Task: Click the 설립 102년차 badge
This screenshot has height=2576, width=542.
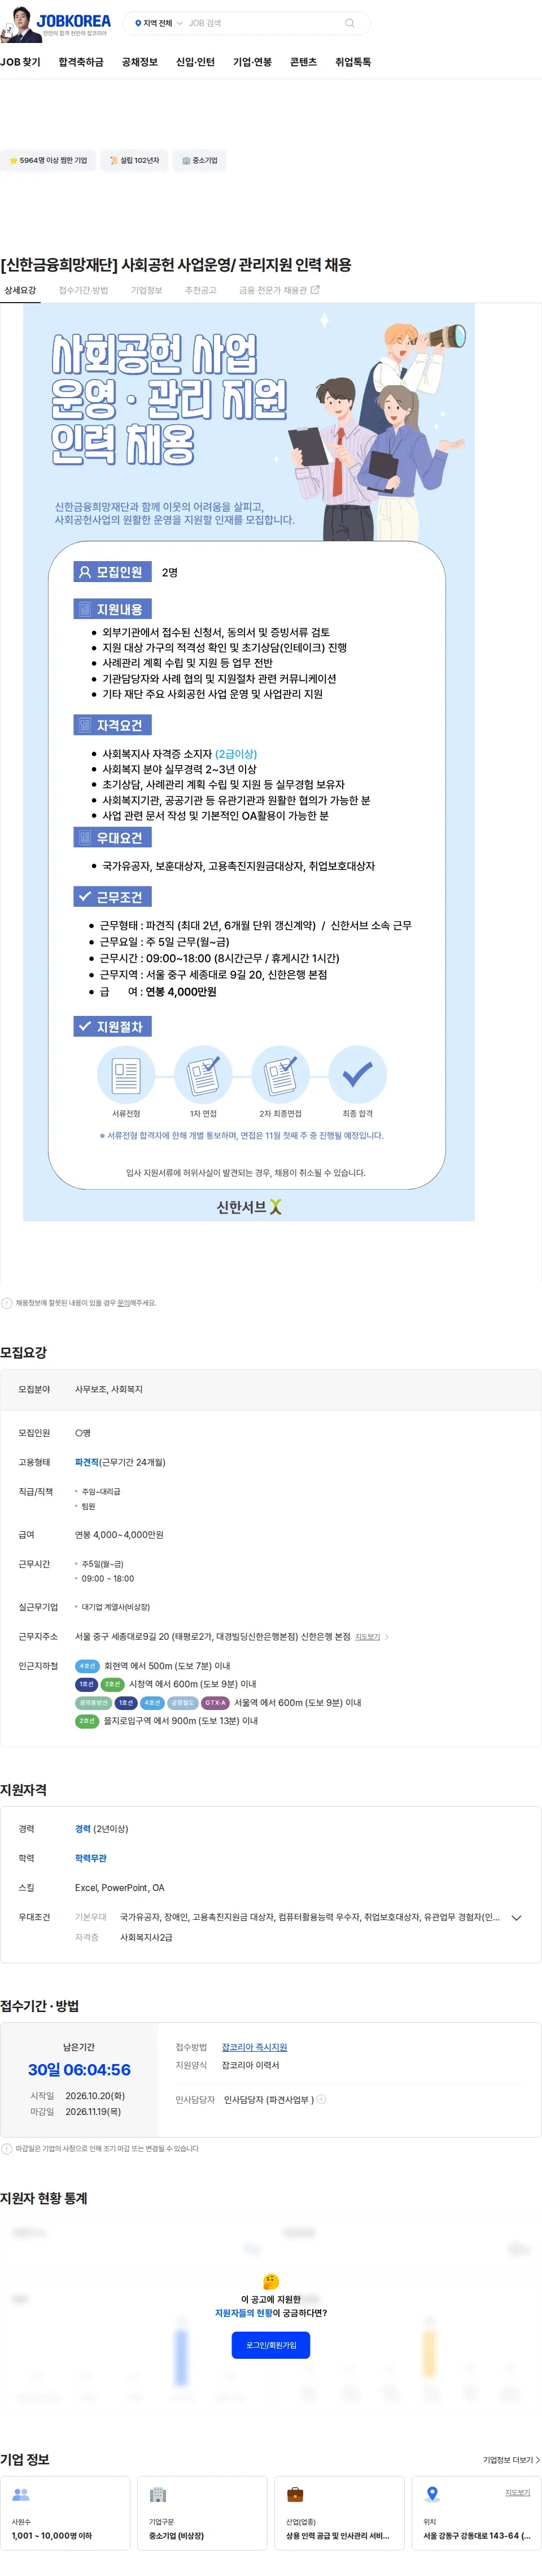Action: (x=134, y=160)
